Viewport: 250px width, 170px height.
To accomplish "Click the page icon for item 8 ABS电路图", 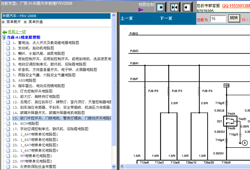I will coord(8,81).
